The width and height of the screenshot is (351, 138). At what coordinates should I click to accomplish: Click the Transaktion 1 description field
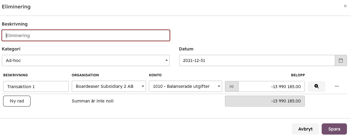point(36,86)
